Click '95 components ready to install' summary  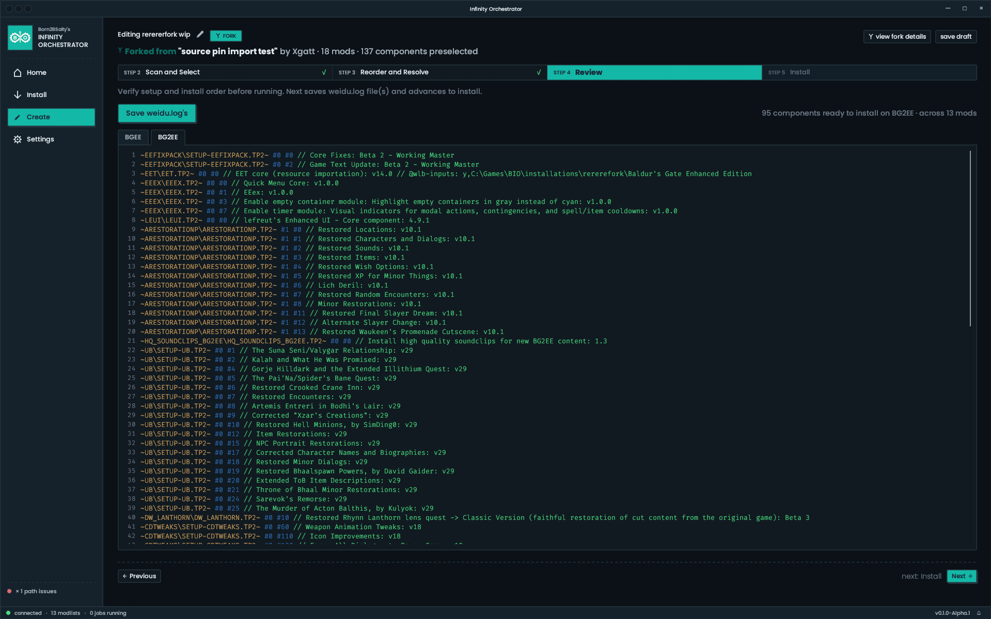click(869, 114)
